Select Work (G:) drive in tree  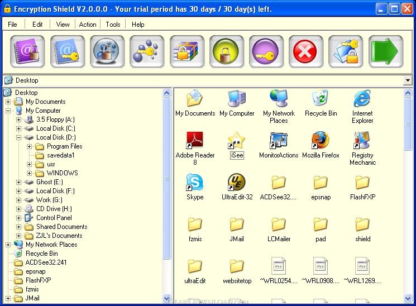coord(49,200)
